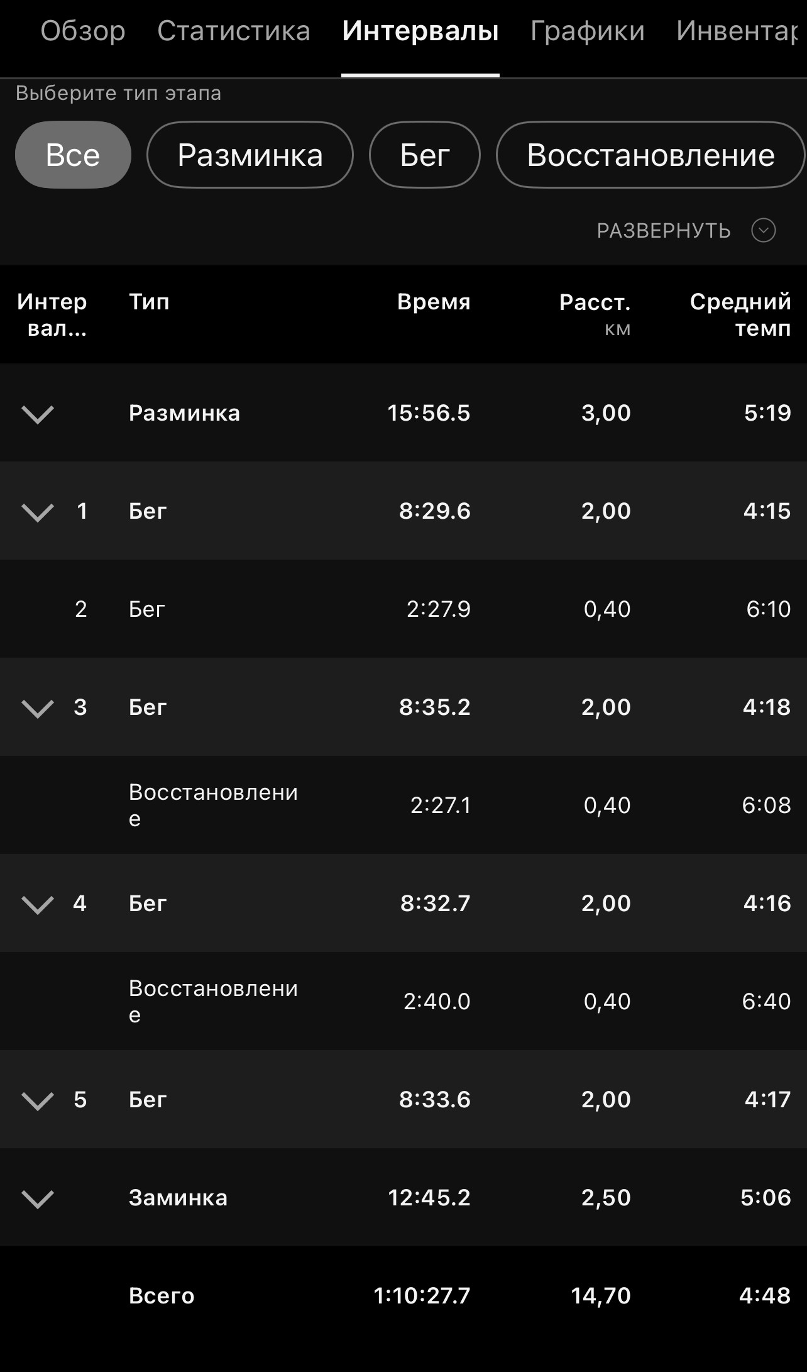Image resolution: width=807 pixels, height=1372 pixels.
Task: Filter stages by Бег
Action: point(425,155)
